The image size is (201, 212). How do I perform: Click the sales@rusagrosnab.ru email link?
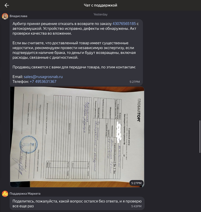tap(43, 77)
